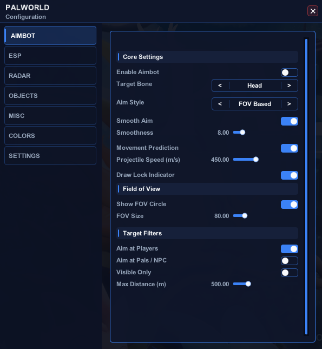
Task: Choose previous Aim Style with left arrow
Action: point(220,104)
